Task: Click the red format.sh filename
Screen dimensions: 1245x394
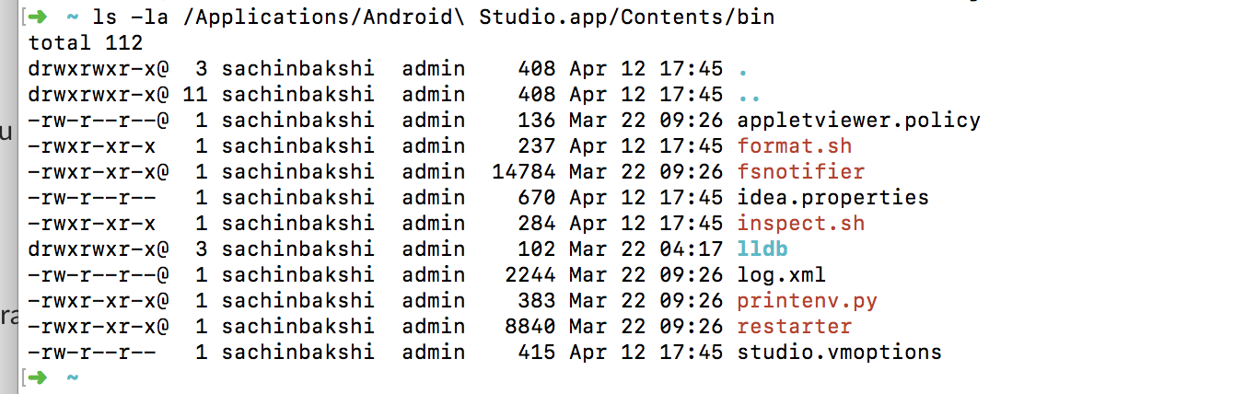Action: (x=795, y=146)
